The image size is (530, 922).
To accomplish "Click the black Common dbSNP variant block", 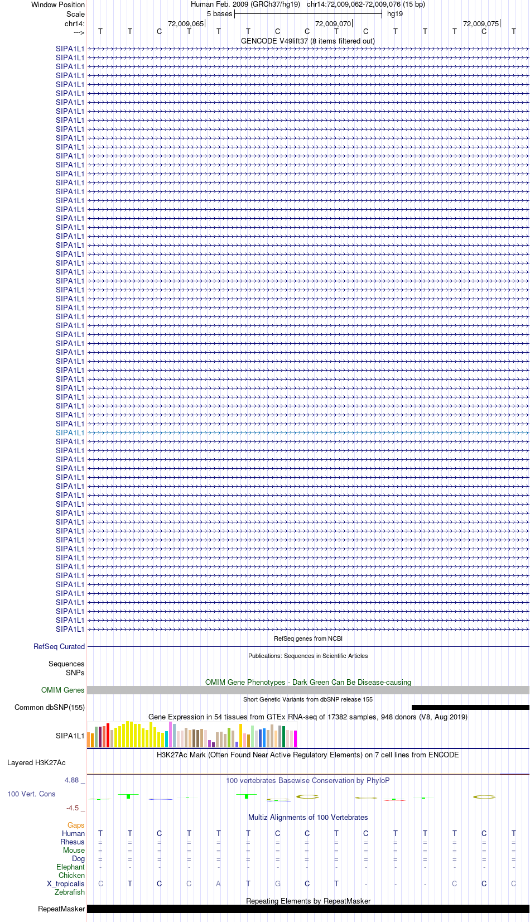I will coord(470,707).
